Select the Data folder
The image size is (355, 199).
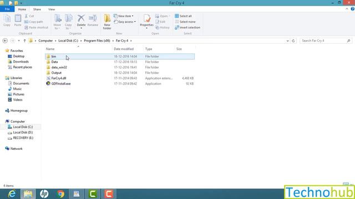pos(120,62)
